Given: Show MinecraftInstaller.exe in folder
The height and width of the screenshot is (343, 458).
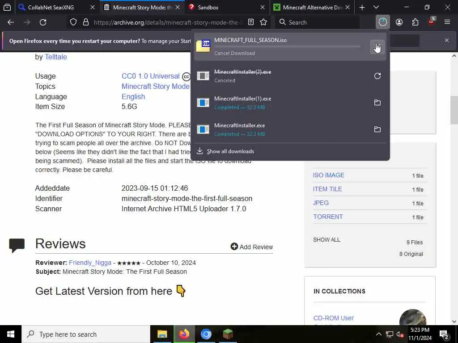Looking at the screenshot, I should click(377, 129).
